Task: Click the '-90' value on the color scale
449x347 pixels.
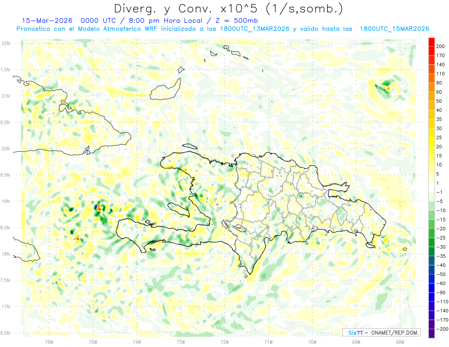Action: pyautogui.click(x=441, y=292)
